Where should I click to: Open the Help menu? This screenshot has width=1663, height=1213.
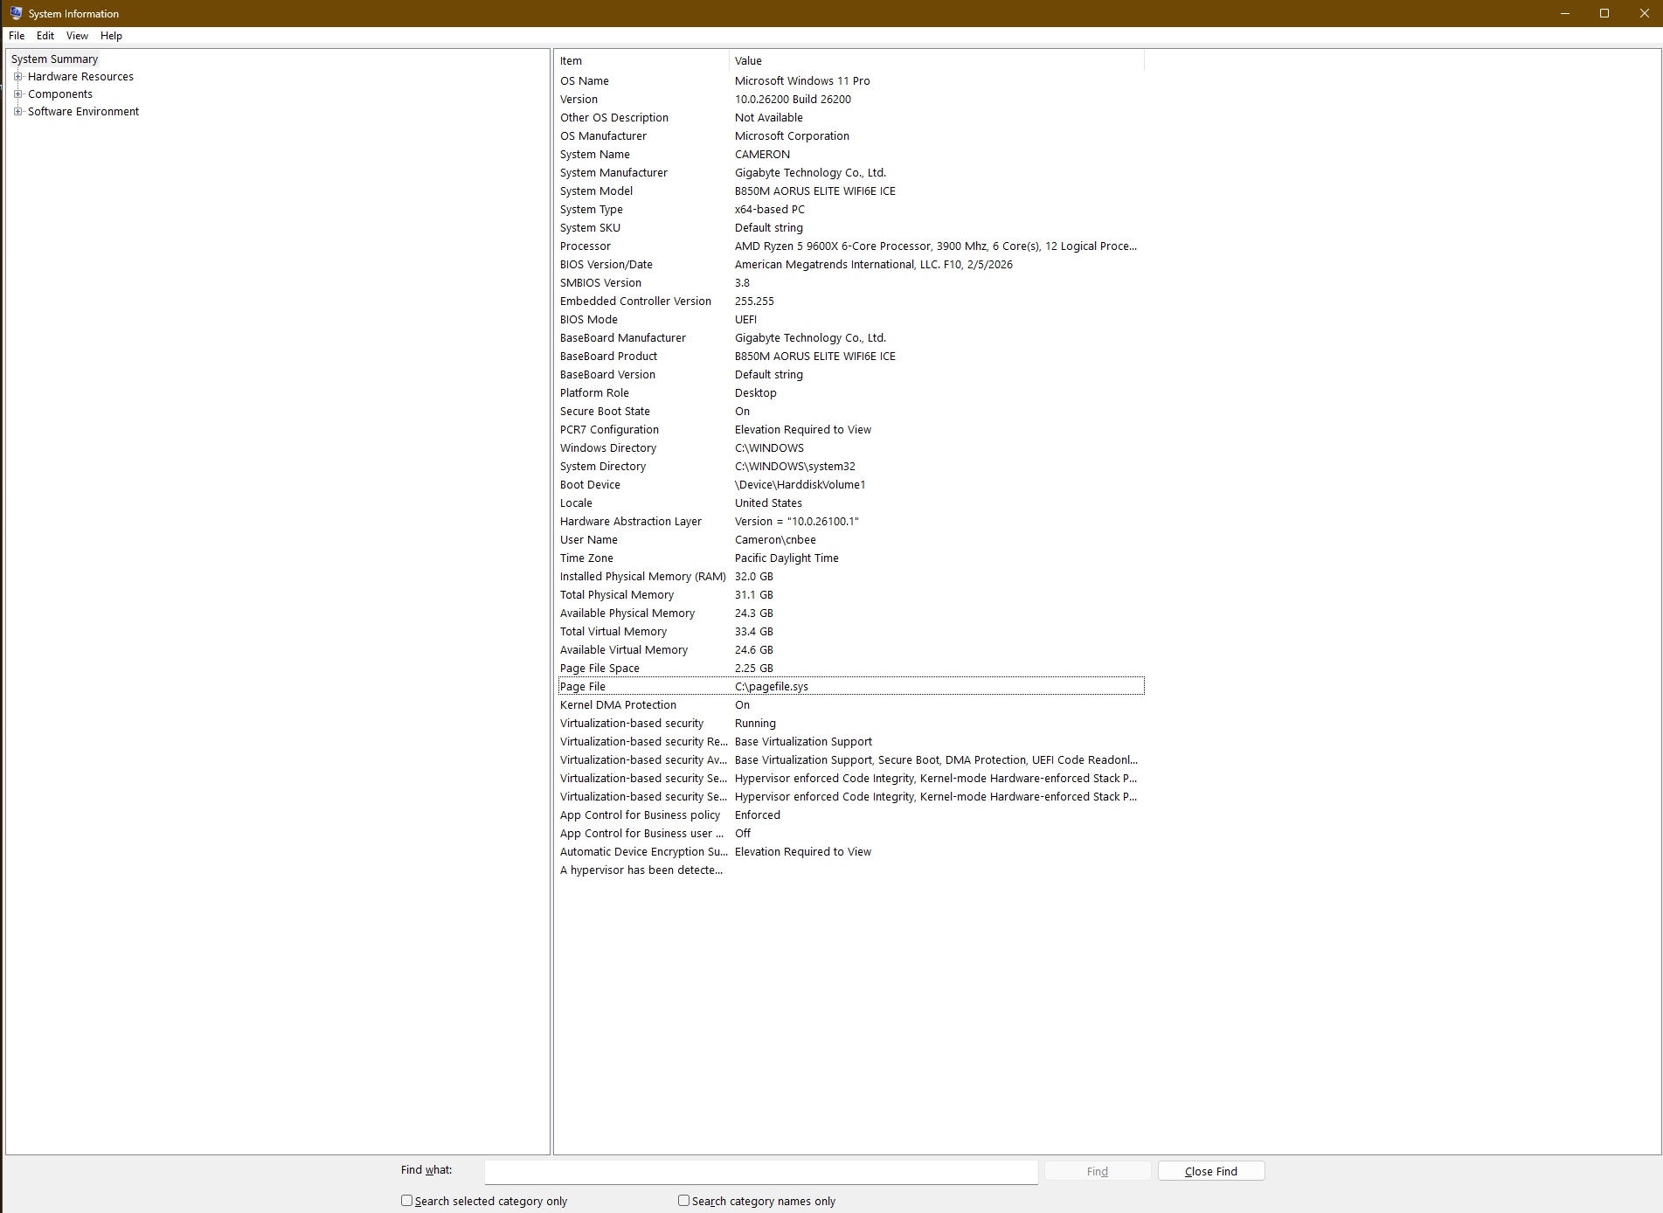point(111,36)
